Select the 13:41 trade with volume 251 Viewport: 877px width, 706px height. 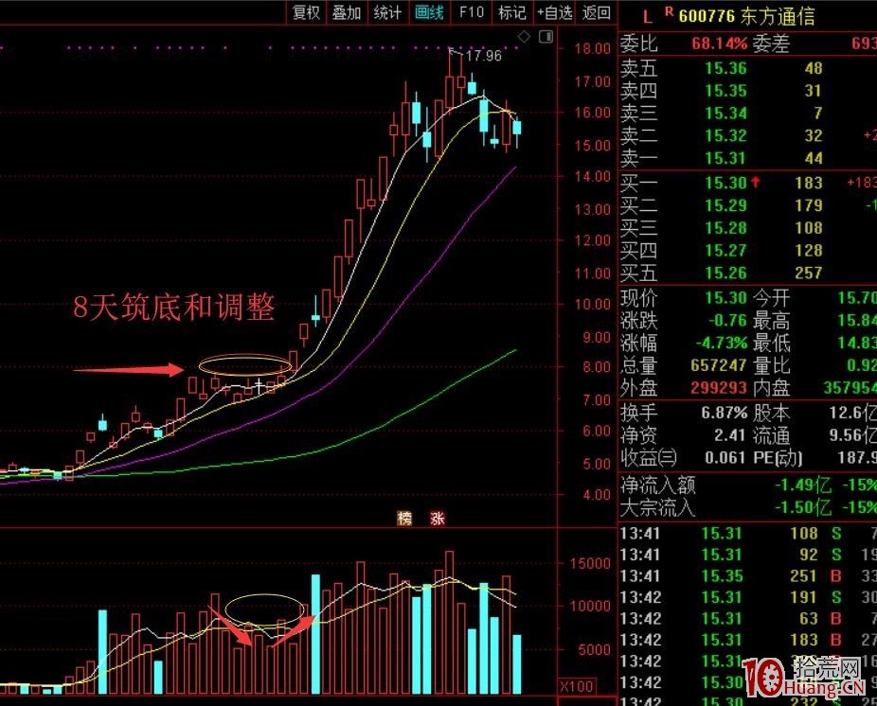[x=748, y=576]
